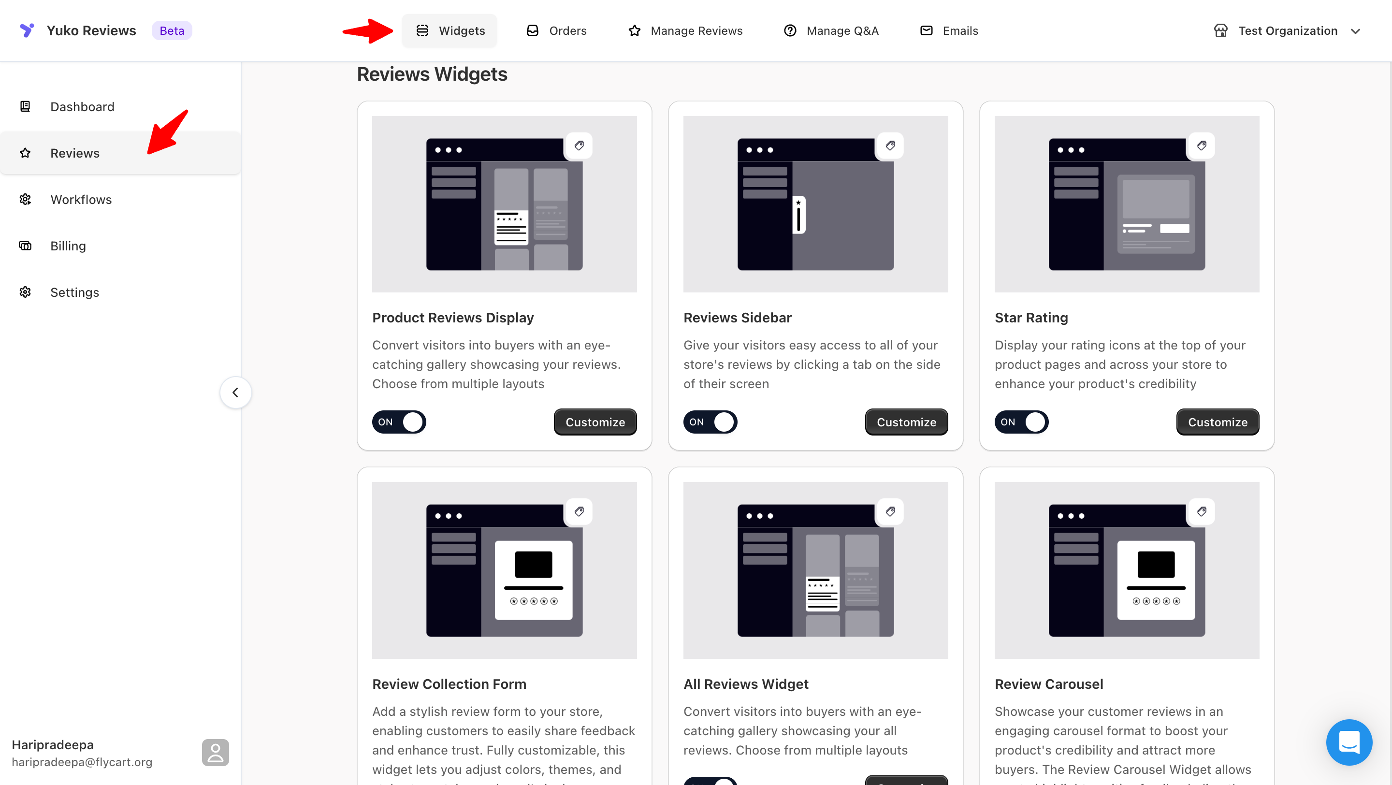Toggle off Product Reviews Display widget
Screen dimensions: 1392x785
(x=399, y=422)
